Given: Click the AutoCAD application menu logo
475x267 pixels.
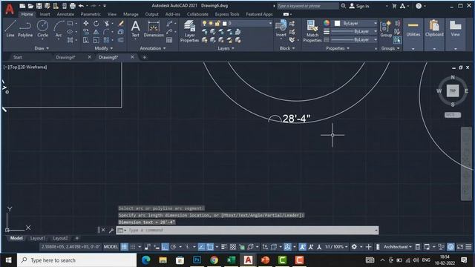Looking at the screenshot, I should [10, 9].
